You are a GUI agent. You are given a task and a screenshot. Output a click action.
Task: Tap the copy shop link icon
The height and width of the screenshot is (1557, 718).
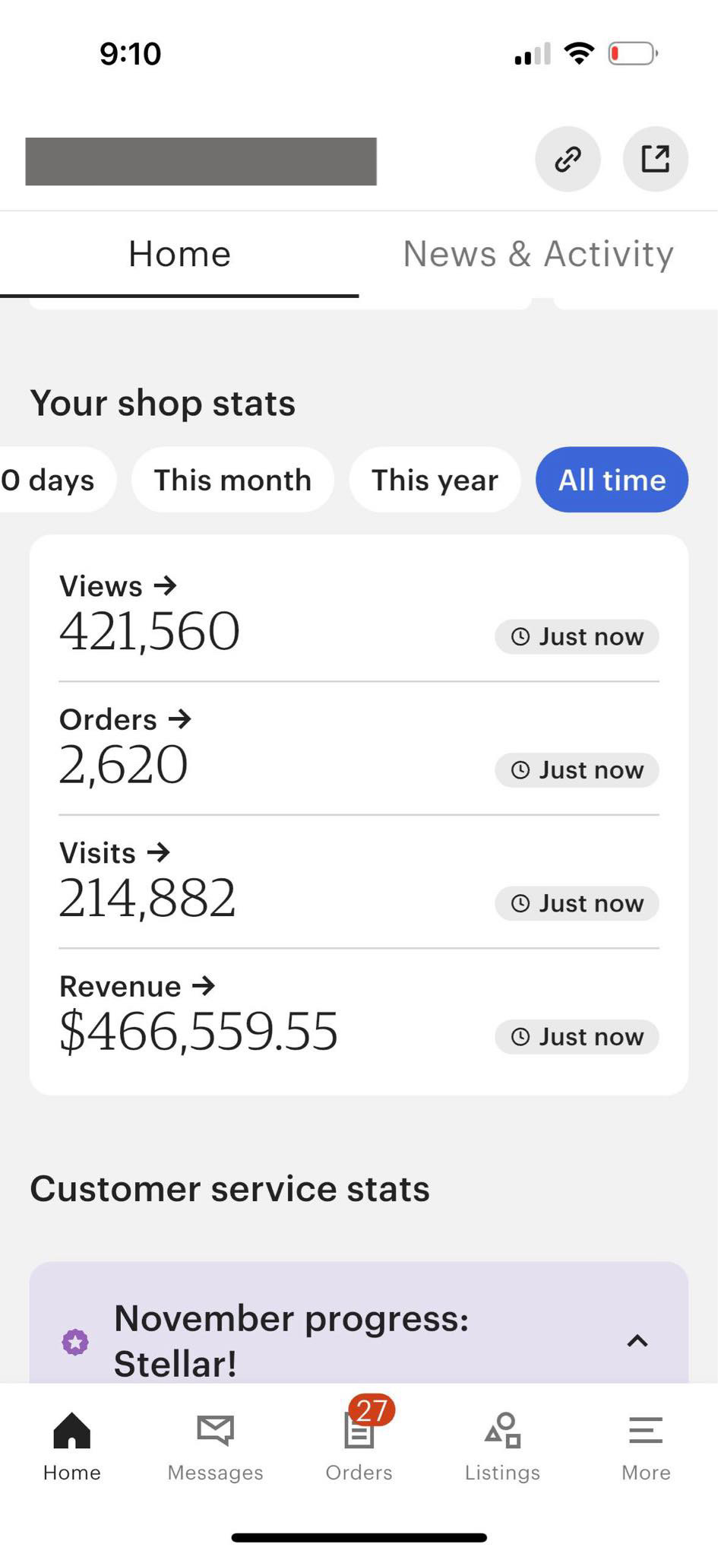(x=568, y=159)
